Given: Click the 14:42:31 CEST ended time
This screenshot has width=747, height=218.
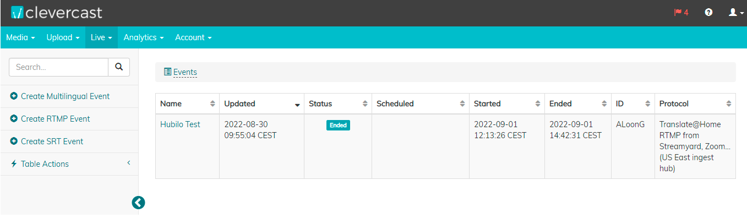Looking at the screenshot, I should [x=575, y=135].
